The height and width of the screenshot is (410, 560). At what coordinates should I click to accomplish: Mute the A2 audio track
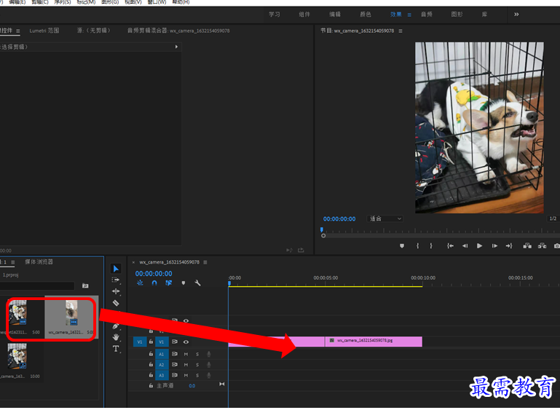coord(186,365)
